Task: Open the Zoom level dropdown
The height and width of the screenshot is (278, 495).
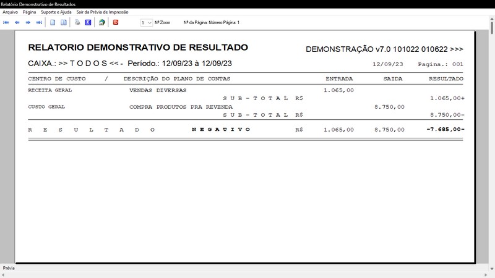Action: click(x=147, y=23)
